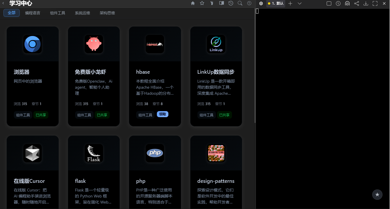Collapse page with back chevron near 学习中心
Image resolution: width=390 pixels, height=209 pixels.
tap(3, 3)
